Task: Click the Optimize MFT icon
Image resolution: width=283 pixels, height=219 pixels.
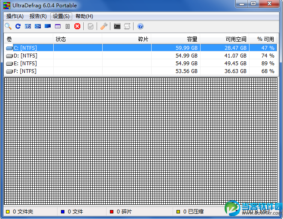Action: (58, 26)
